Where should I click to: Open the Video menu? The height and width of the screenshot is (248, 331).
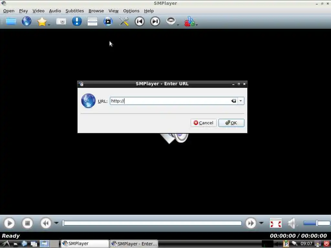pyautogui.click(x=38, y=11)
